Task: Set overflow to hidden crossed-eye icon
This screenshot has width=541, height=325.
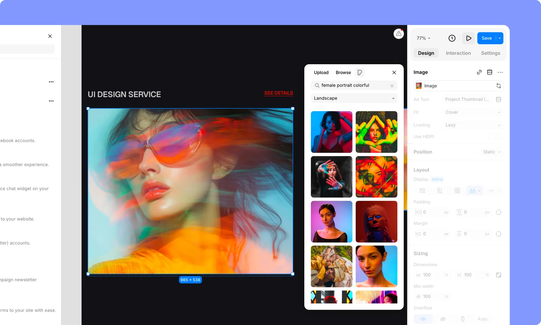Action: coord(443,319)
